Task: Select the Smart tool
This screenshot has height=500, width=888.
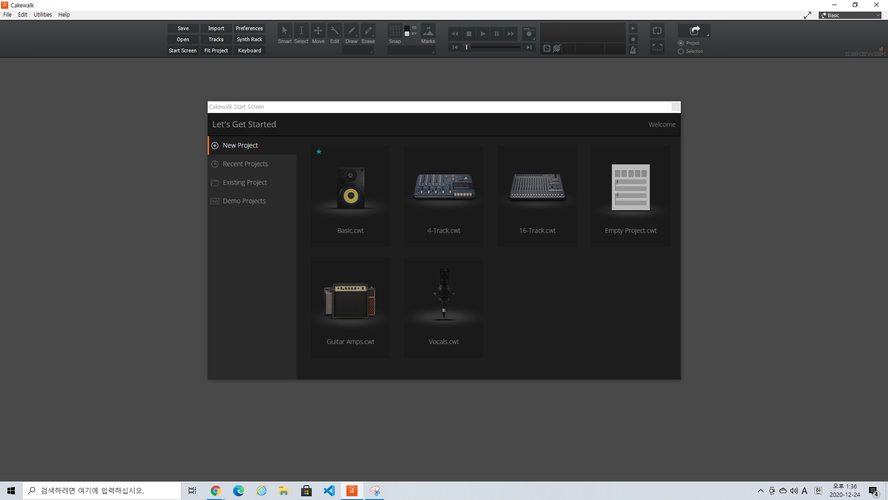Action: 284,31
